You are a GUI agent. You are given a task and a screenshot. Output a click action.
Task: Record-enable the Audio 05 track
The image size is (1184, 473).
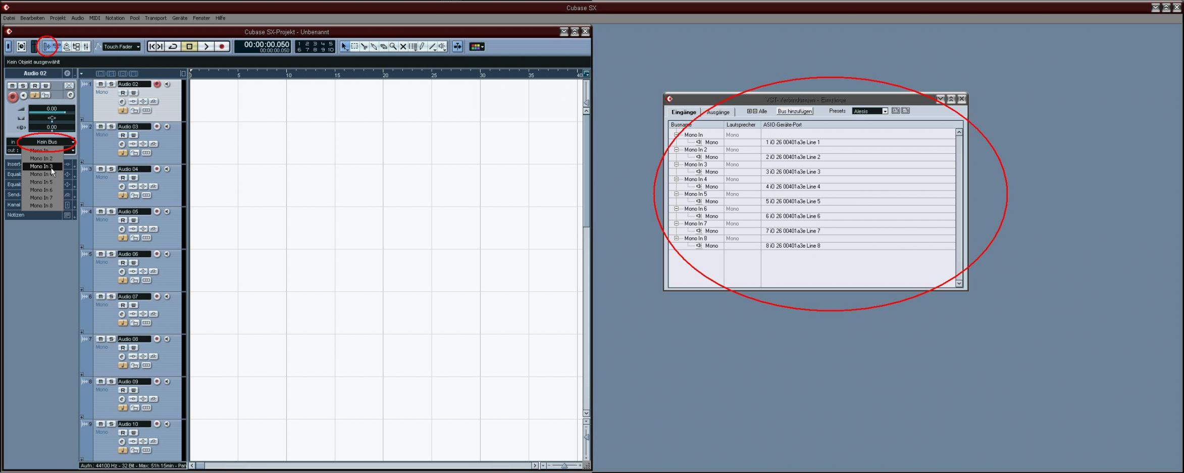pos(157,211)
